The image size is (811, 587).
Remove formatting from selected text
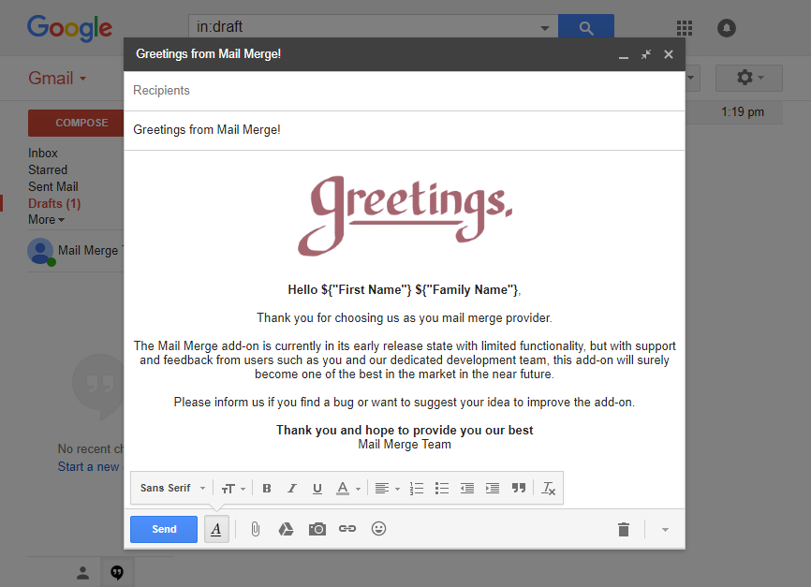(550, 489)
